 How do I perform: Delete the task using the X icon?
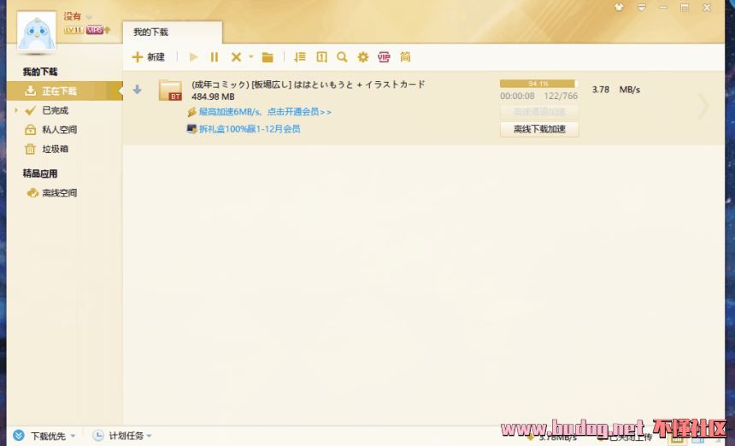236,57
